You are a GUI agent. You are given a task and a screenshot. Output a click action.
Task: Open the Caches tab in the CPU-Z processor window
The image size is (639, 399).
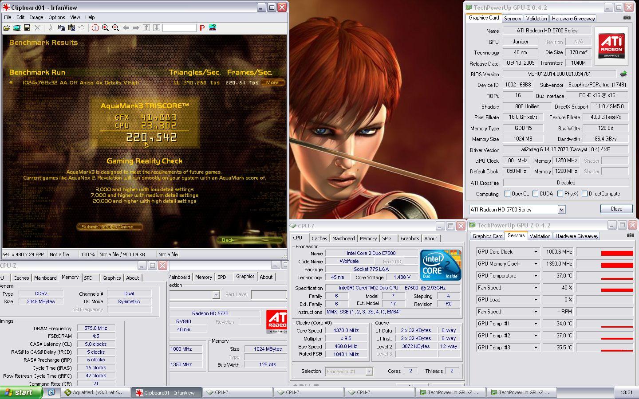(319, 239)
